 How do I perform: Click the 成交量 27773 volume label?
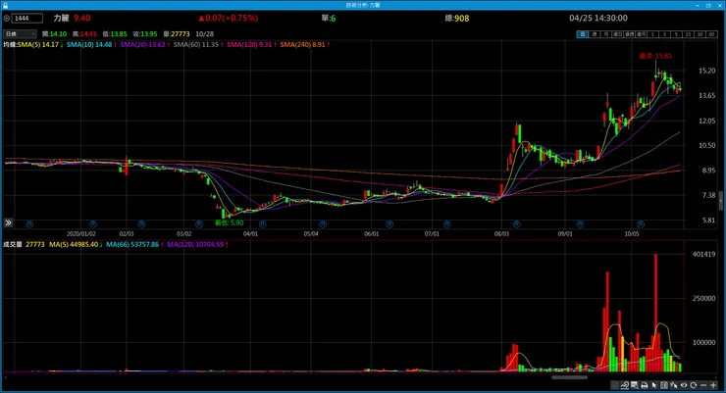pyautogui.click(x=24, y=244)
